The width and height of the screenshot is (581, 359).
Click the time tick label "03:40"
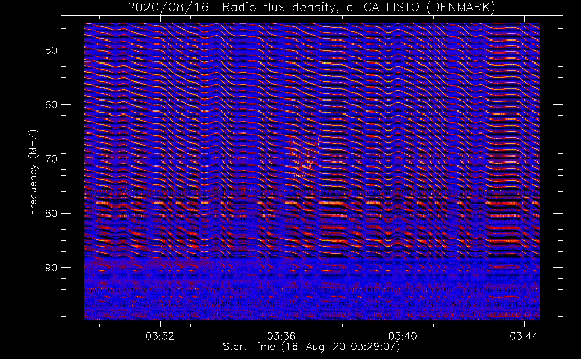(403, 336)
